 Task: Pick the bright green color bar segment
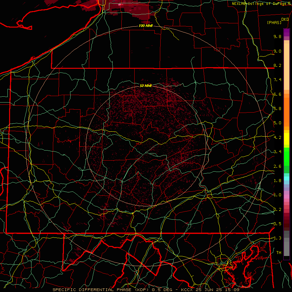click(286, 157)
